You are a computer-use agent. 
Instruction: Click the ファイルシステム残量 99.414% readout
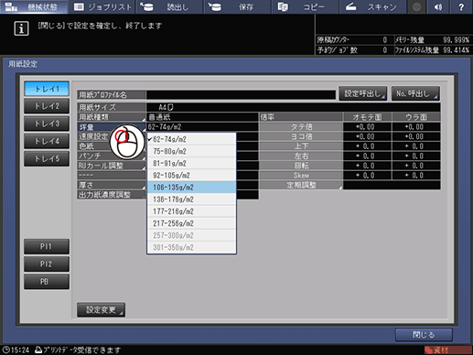(432, 50)
